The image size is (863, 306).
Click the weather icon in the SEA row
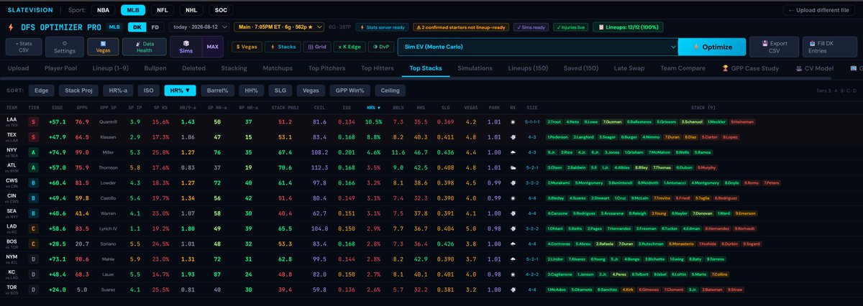513,213
